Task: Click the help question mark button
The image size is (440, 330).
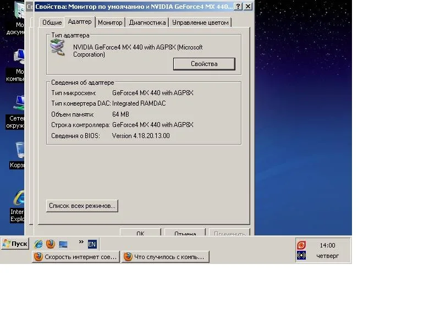Action: pos(238,6)
